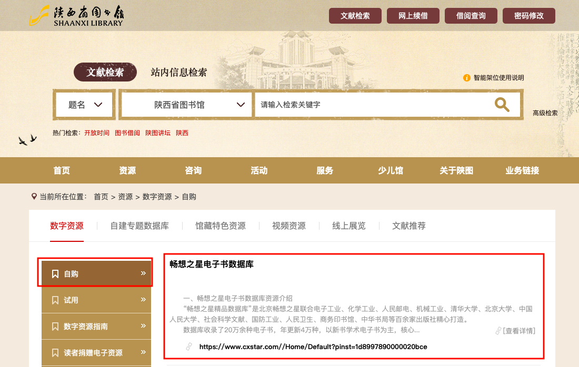Expand the 自购 sidebar chevron
This screenshot has height=367, width=579.
(x=143, y=273)
